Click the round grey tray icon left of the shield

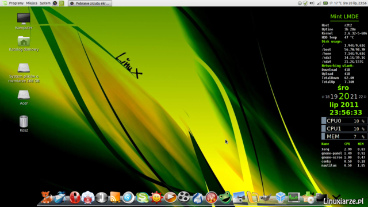(x=300, y=3)
